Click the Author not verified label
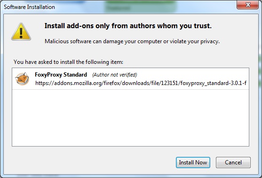This screenshot has width=262, height=178. (115, 75)
